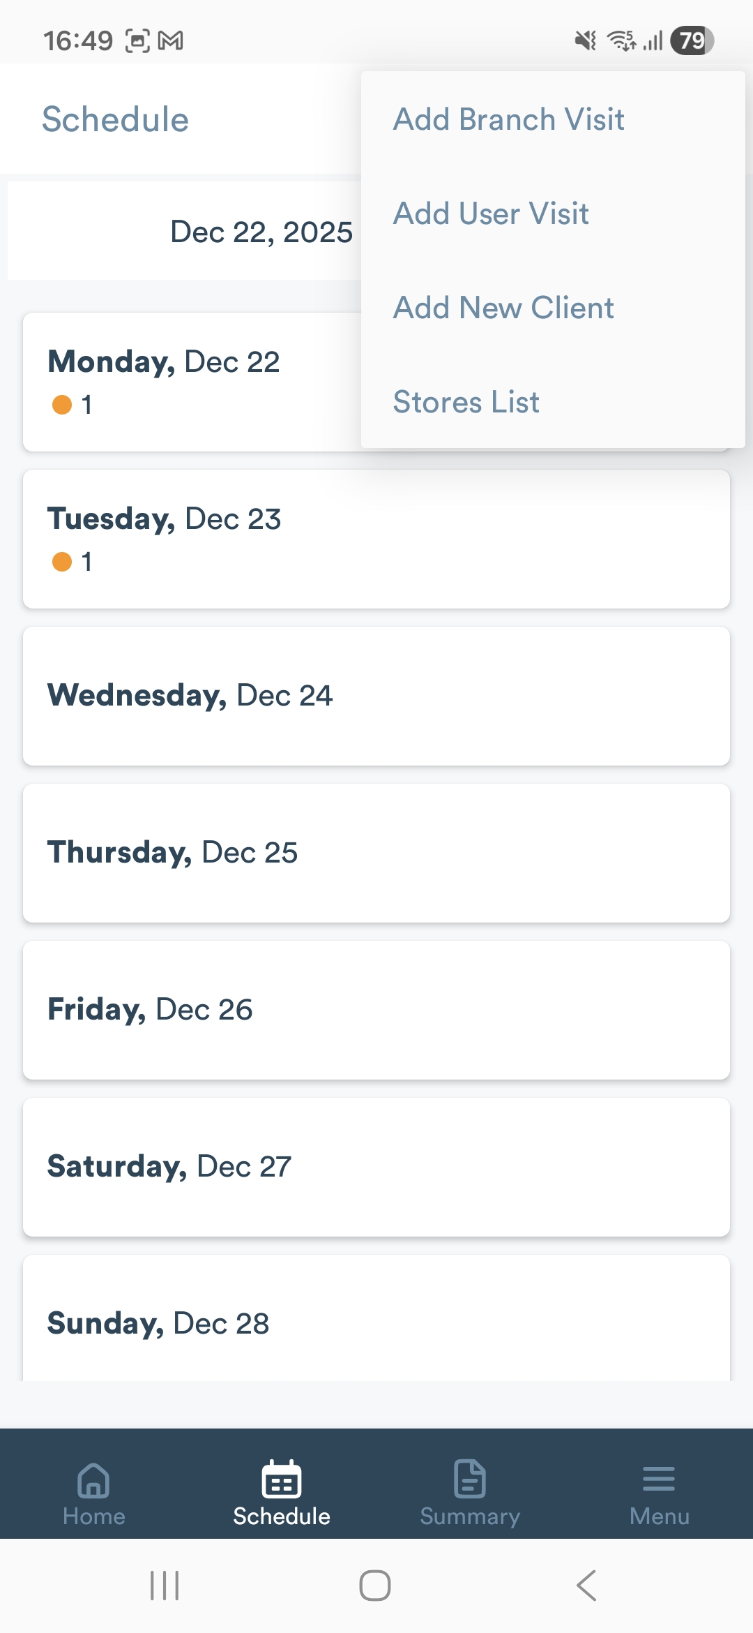Tap the Schedule calendar icon
This screenshot has height=1633, width=753.
282,1479
